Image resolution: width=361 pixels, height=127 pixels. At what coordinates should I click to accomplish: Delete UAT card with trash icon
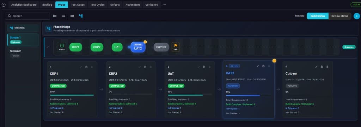(209, 67)
